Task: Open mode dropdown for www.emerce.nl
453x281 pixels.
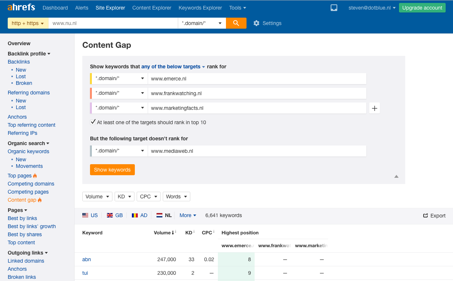Action: [119, 78]
